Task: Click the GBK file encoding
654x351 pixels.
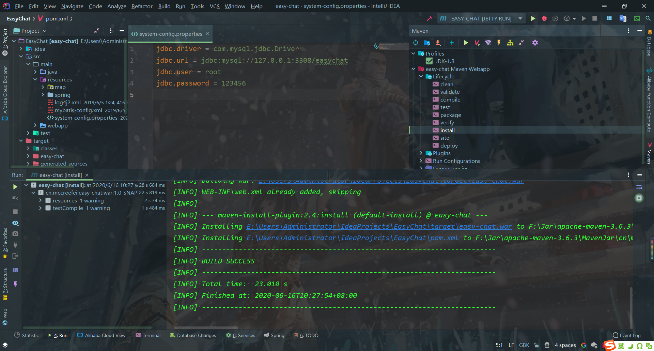Action: [x=524, y=345]
